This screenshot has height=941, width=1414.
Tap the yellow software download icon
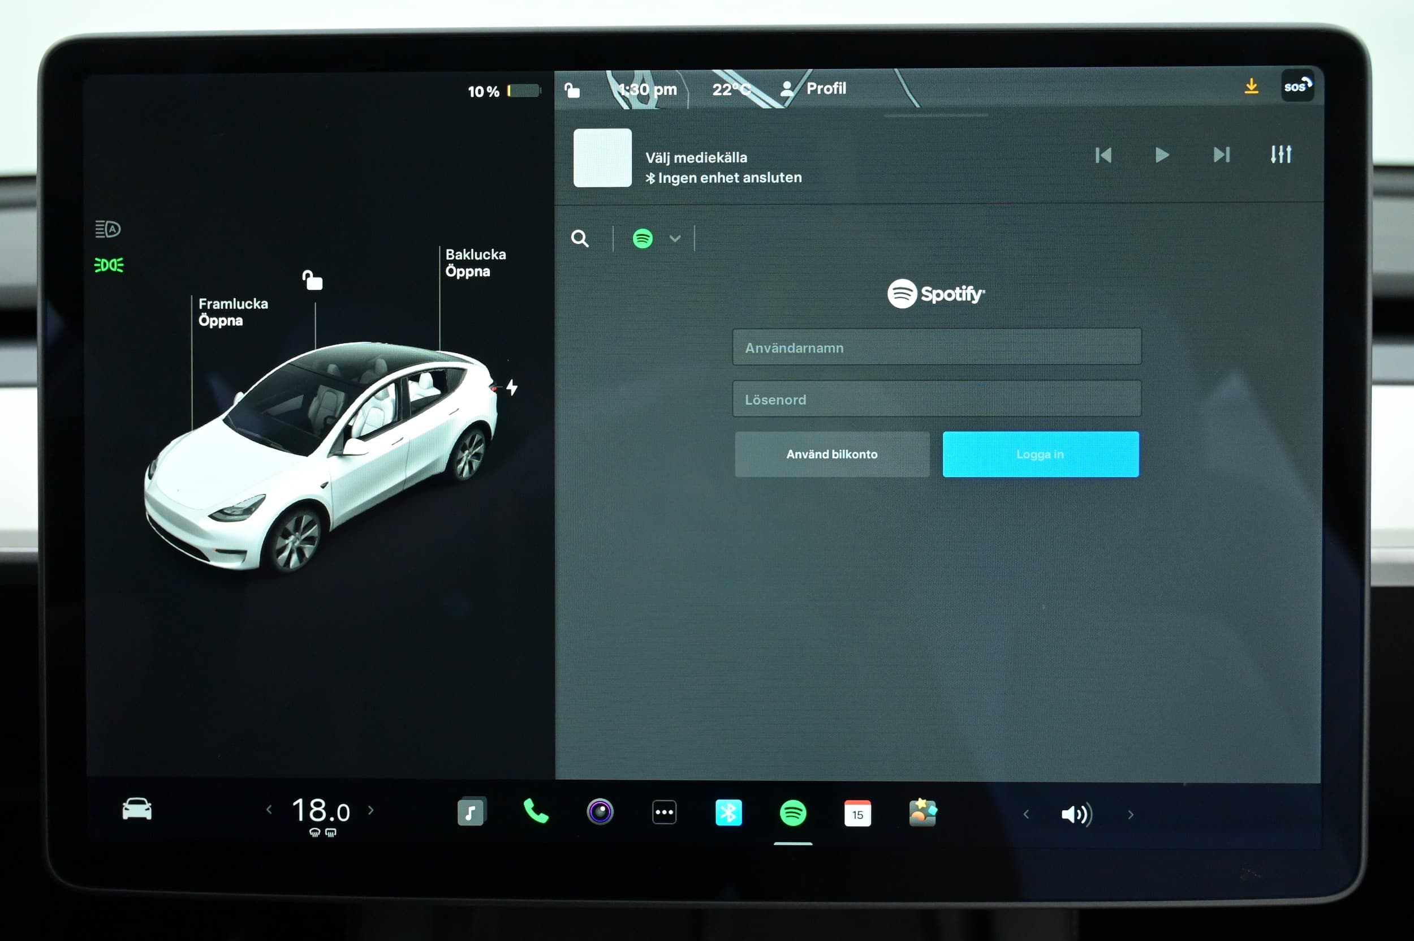pos(1251,86)
